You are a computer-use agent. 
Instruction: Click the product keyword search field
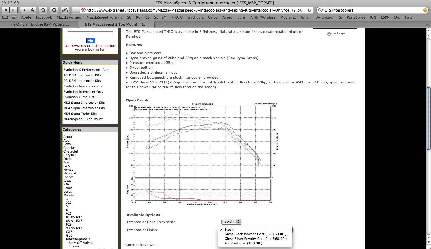coord(90,34)
